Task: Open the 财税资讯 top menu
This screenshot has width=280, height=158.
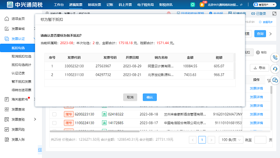Action: (x=166, y=5)
